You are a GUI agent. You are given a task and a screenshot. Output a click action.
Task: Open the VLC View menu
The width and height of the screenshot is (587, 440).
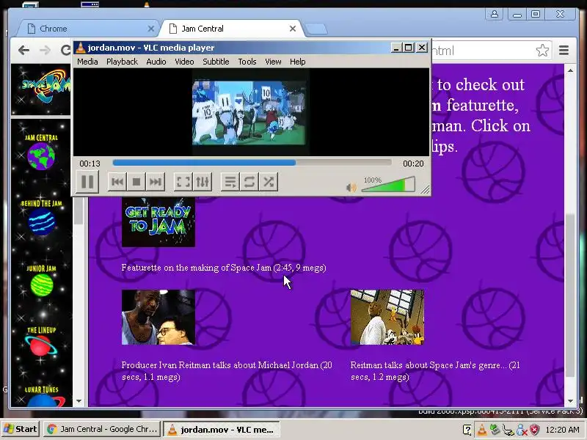[273, 62]
